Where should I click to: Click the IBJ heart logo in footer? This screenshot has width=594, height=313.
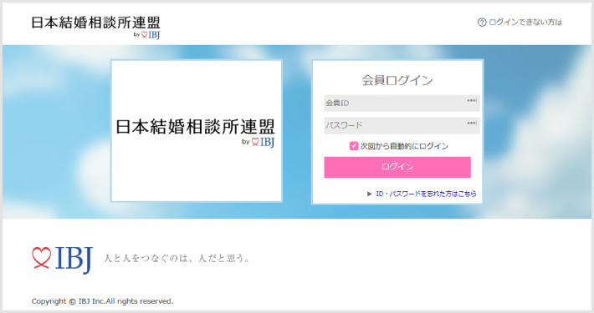[62, 260]
